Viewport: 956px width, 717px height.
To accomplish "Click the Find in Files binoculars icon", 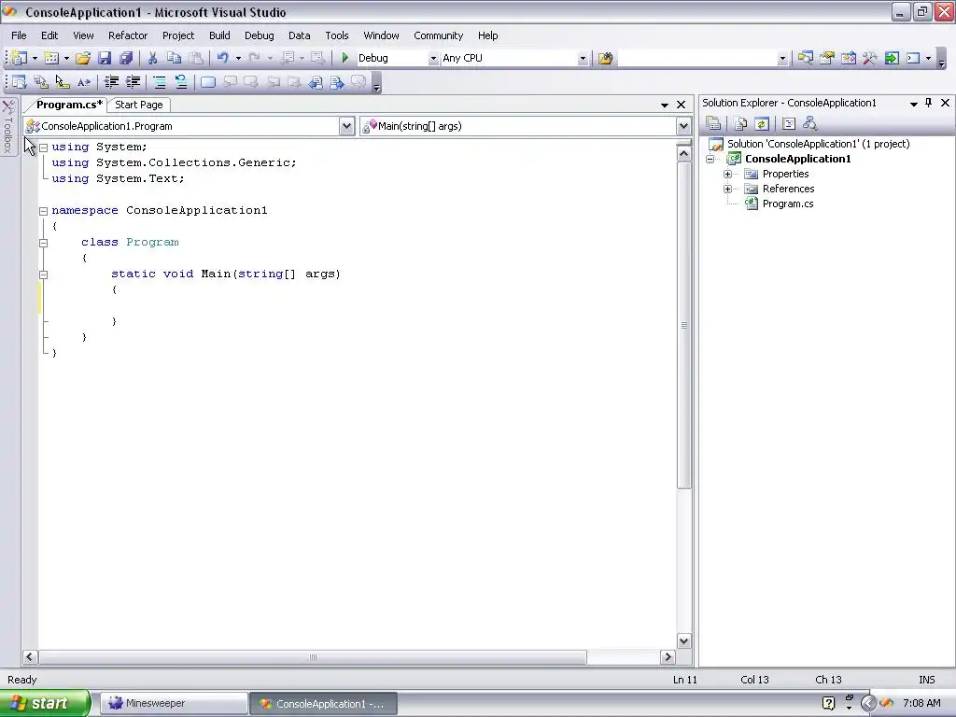I will pos(605,58).
